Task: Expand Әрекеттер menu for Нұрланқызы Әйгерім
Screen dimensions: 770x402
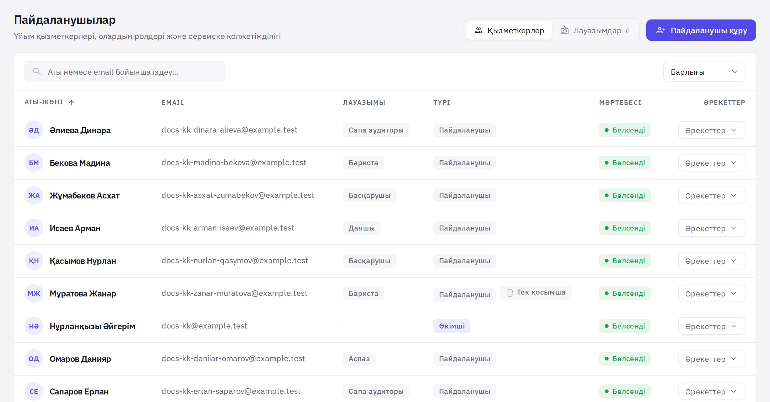Action: (712, 326)
